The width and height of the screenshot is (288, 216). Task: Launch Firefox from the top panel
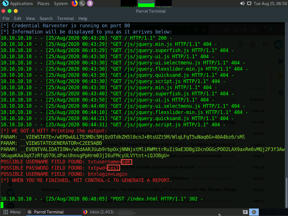point(74,3)
